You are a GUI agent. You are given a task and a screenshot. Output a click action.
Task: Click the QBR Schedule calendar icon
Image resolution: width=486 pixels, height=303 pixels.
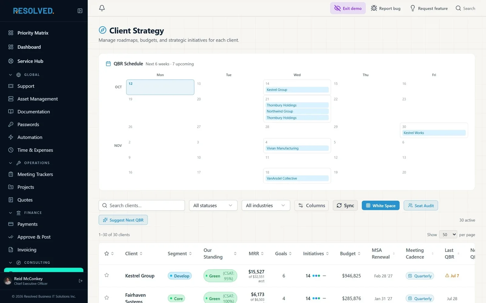108,64
